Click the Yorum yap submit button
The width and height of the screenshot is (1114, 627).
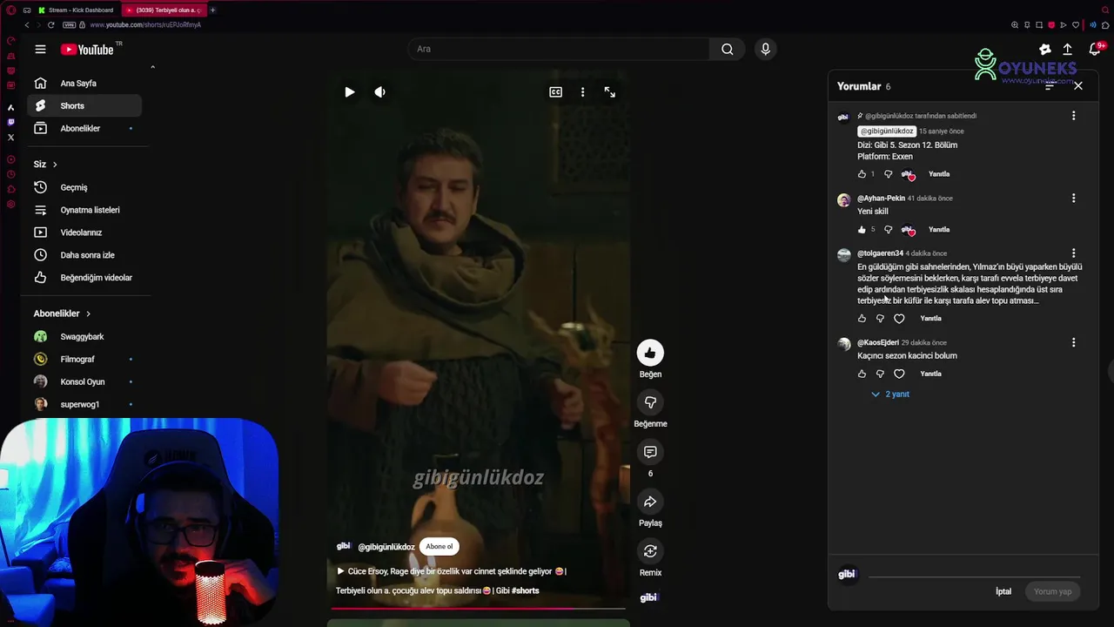pos(1052,591)
